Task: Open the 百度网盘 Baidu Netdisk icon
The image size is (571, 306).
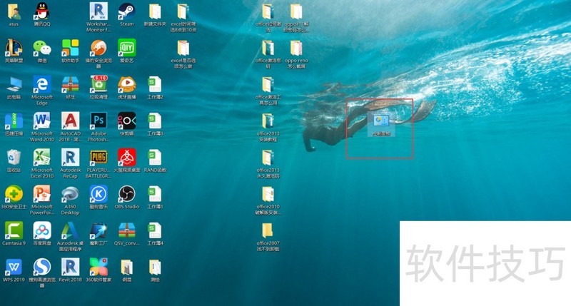Action: coord(42,230)
